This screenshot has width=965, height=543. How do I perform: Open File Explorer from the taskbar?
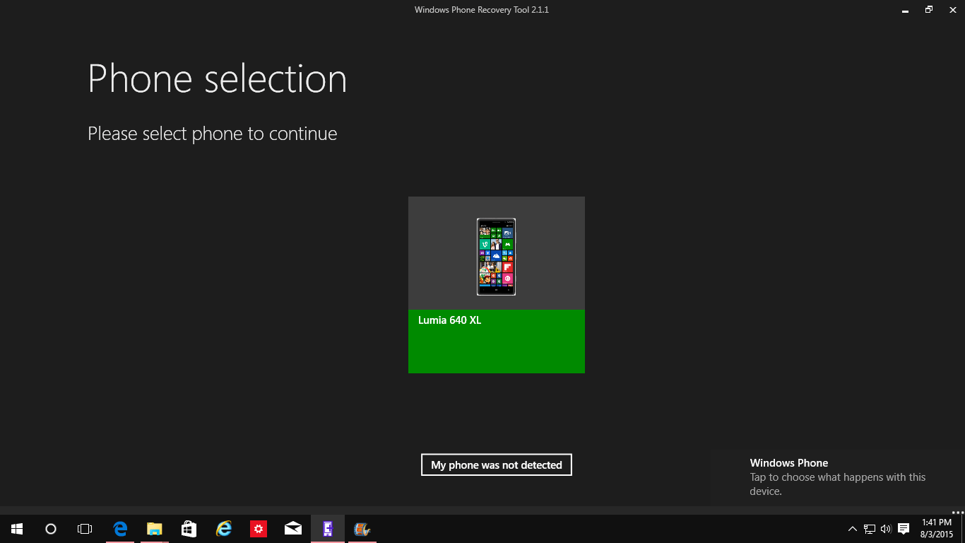coord(154,528)
